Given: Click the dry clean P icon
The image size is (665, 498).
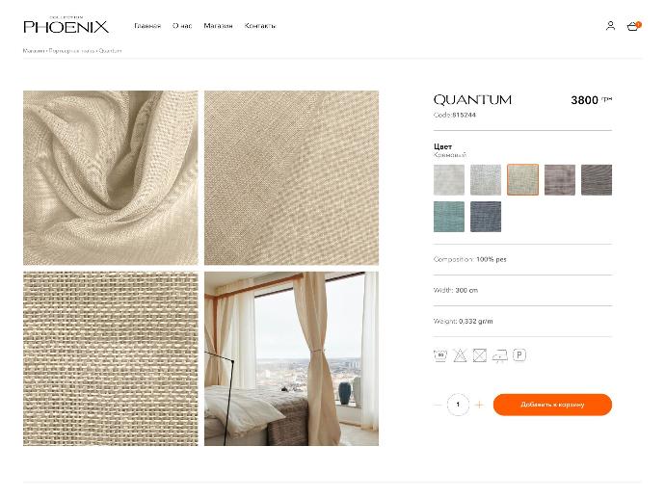Looking at the screenshot, I should (x=519, y=354).
